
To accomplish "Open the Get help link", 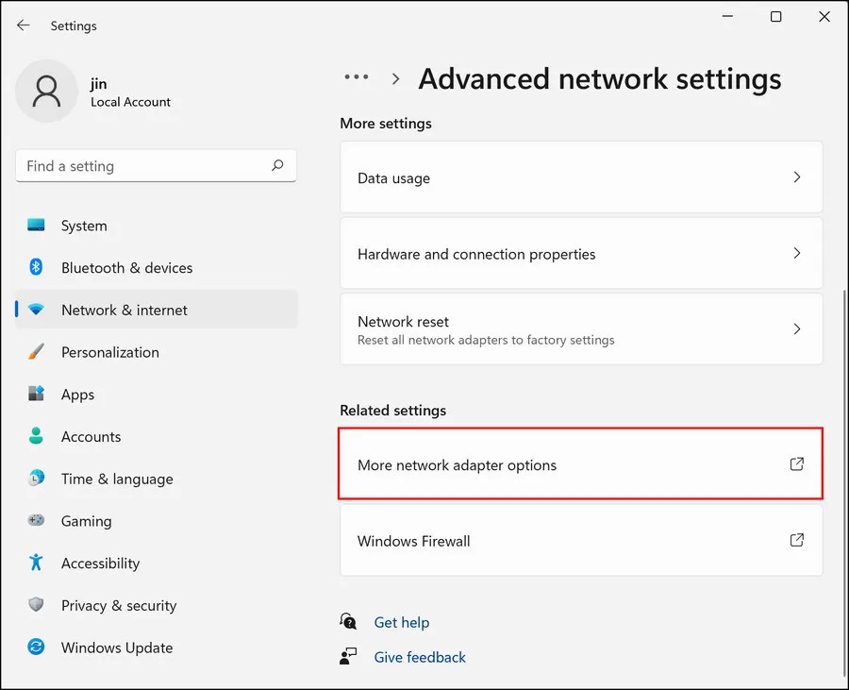I will coord(402,622).
